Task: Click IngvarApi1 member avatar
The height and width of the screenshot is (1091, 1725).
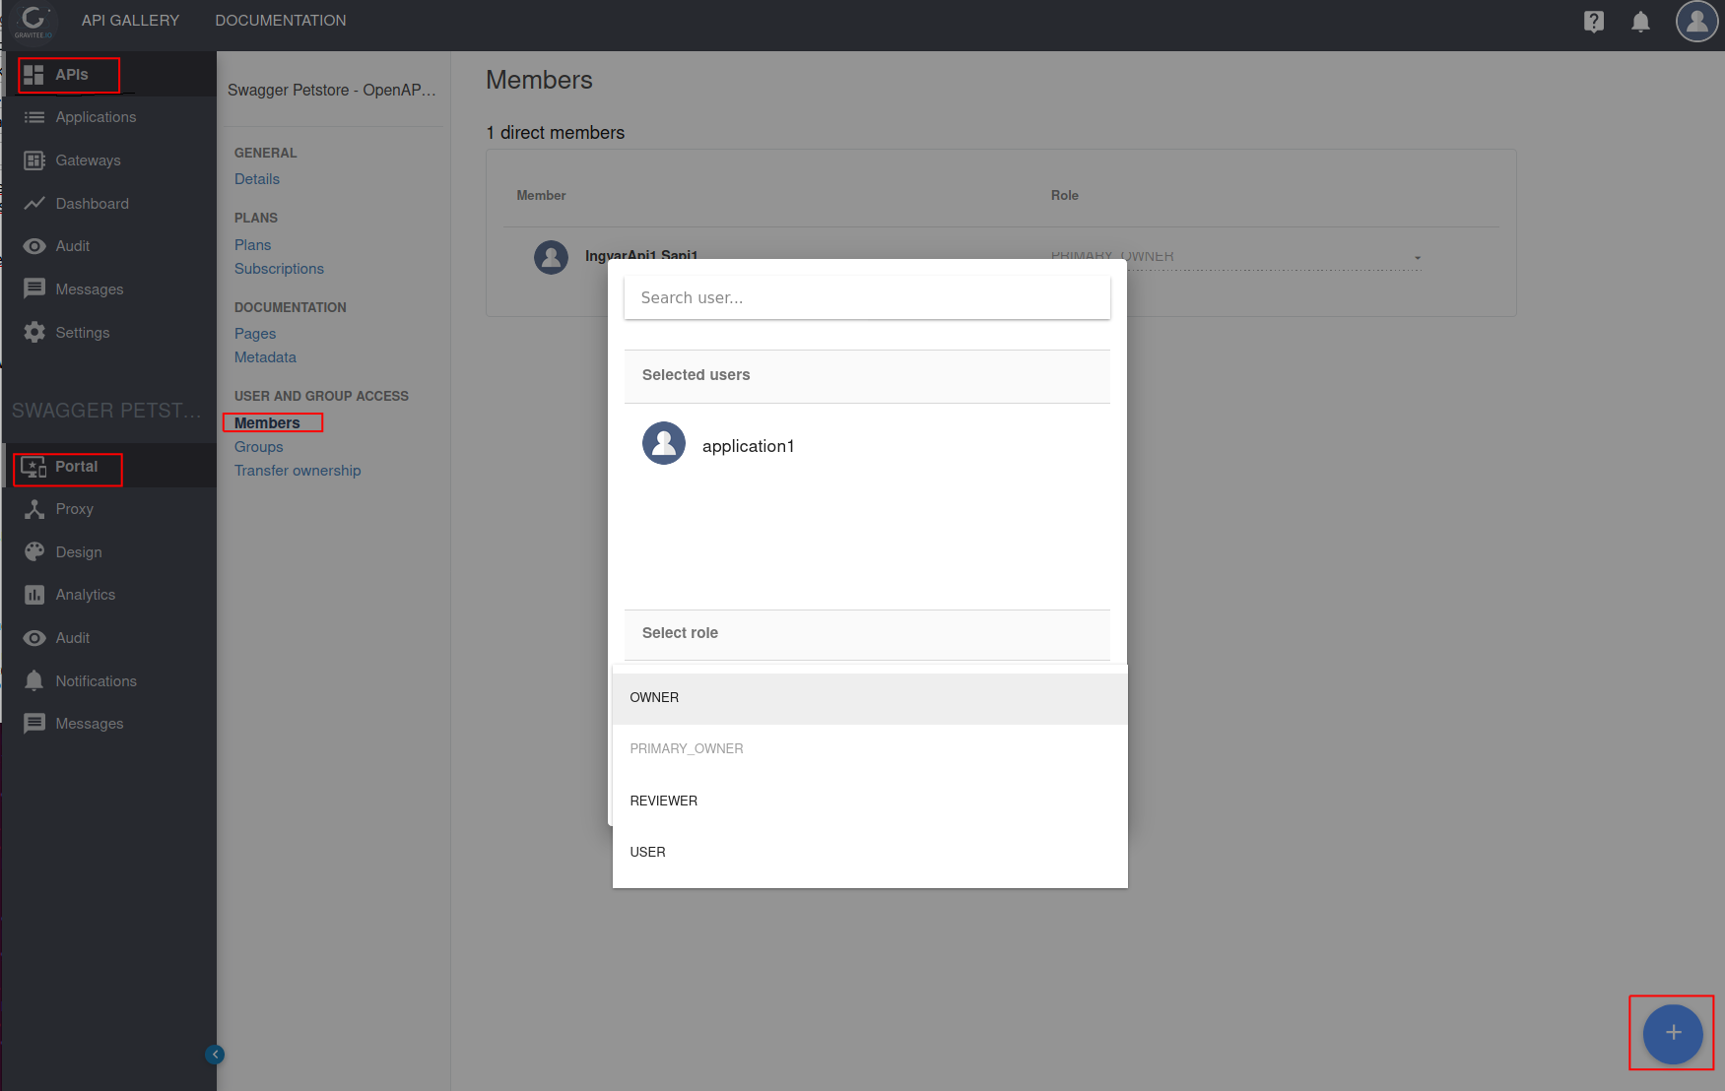Action: (551, 257)
